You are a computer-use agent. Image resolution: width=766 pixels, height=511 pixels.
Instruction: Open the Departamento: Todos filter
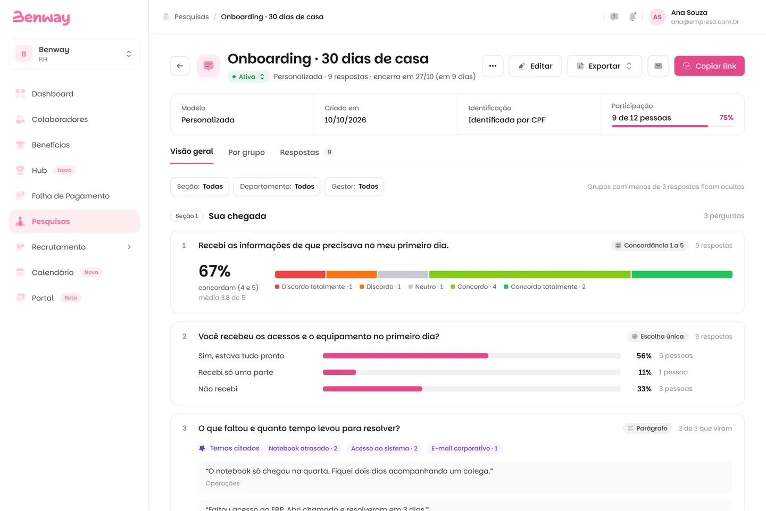click(x=277, y=187)
